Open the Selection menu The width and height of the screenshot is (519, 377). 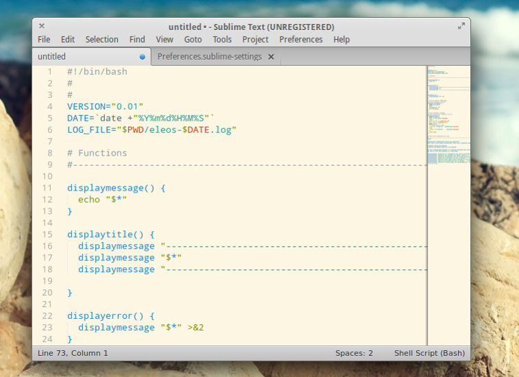pyautogui.click(x=102, y=39)
